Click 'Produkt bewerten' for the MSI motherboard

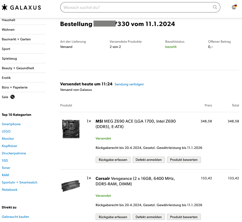[x=184, y=160]
